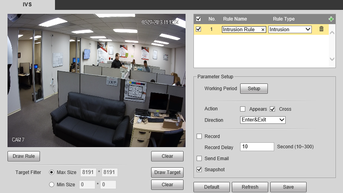
Task: Click the Max Size height field
Action: [110, 172]
